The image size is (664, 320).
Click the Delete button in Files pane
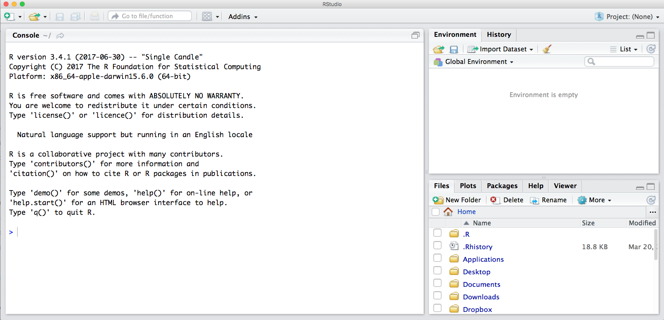(x=507, y=200)
